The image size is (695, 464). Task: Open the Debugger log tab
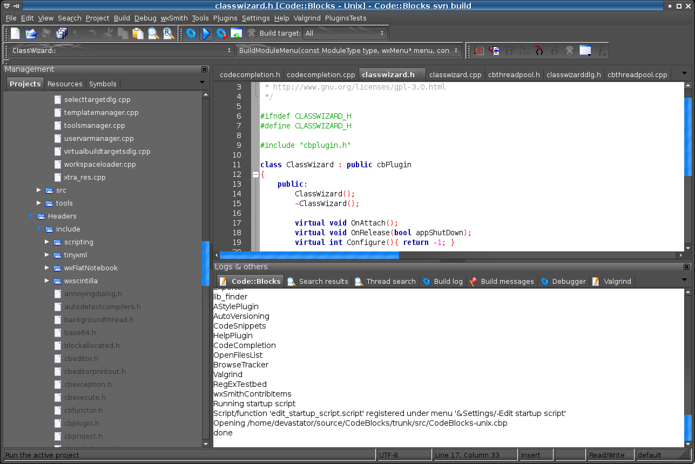point(563,281)
